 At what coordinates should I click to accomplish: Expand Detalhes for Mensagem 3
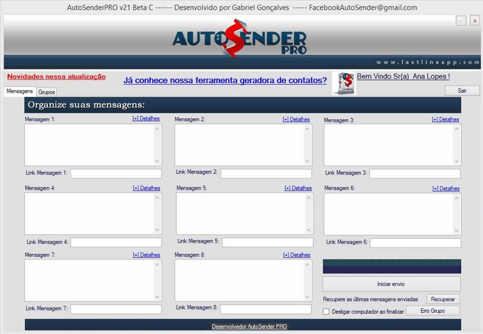tap(445, 120)
